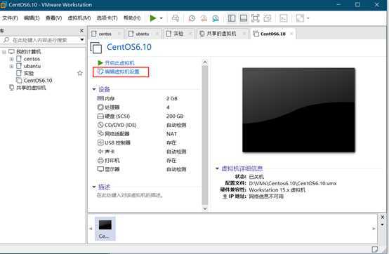Open the 编辑(E) menu

pos(32,18)
